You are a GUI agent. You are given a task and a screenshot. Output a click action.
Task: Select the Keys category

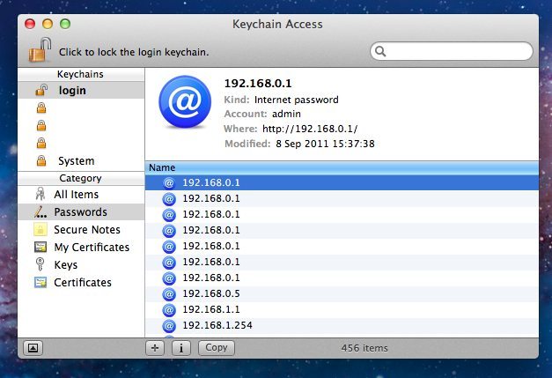(81, 265)
